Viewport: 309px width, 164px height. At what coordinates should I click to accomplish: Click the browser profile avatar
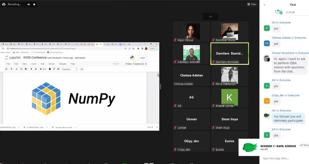[x=146, y=48]
